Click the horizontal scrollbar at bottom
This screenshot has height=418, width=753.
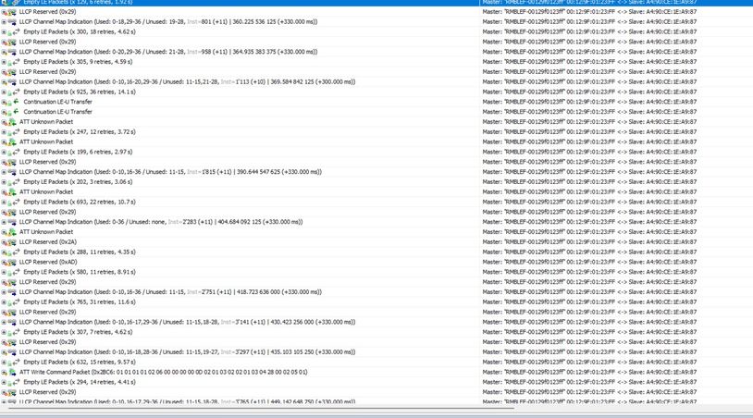257,409
